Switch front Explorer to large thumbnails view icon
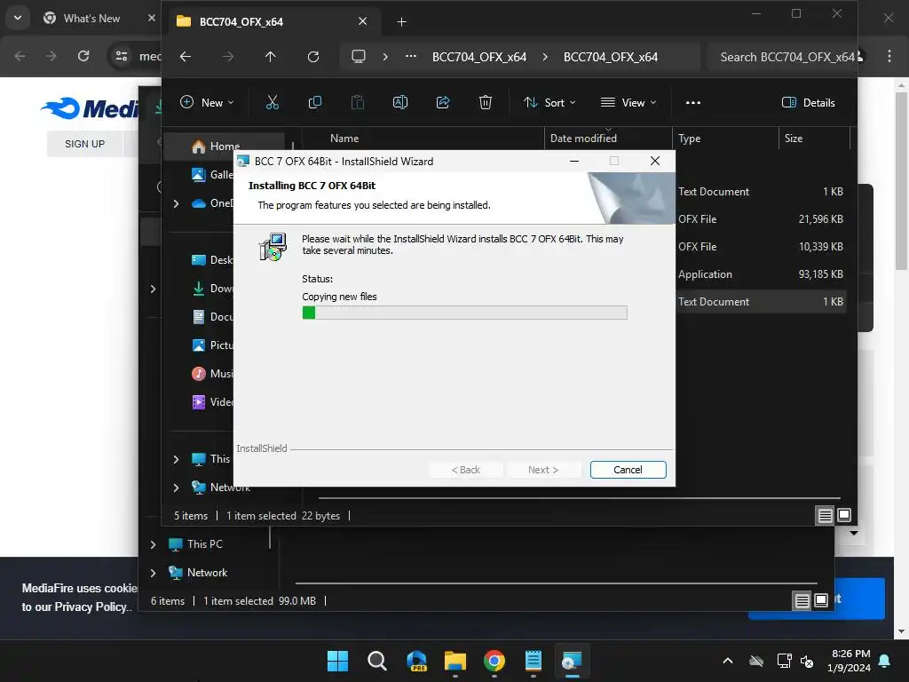The image size is (909, 682). pyautogui.click(x=844, y=514)
